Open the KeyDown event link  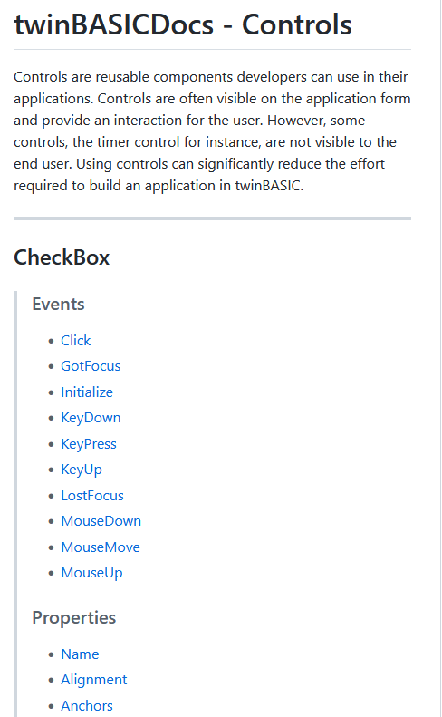[x=91, y=418]
